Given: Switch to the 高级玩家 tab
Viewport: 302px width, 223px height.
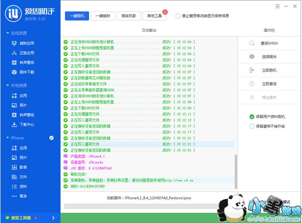Looking at the screenshot, I should [x=129, y=16].
